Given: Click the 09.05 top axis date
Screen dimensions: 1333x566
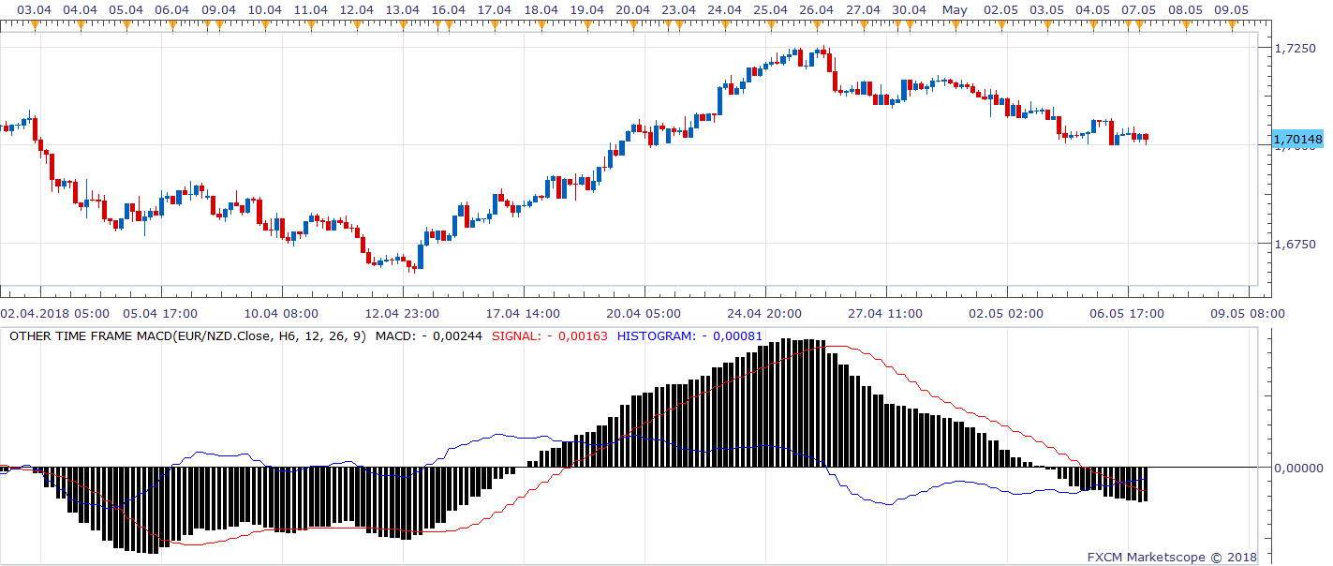Looking at the screenshot, I should [1231, 9].
